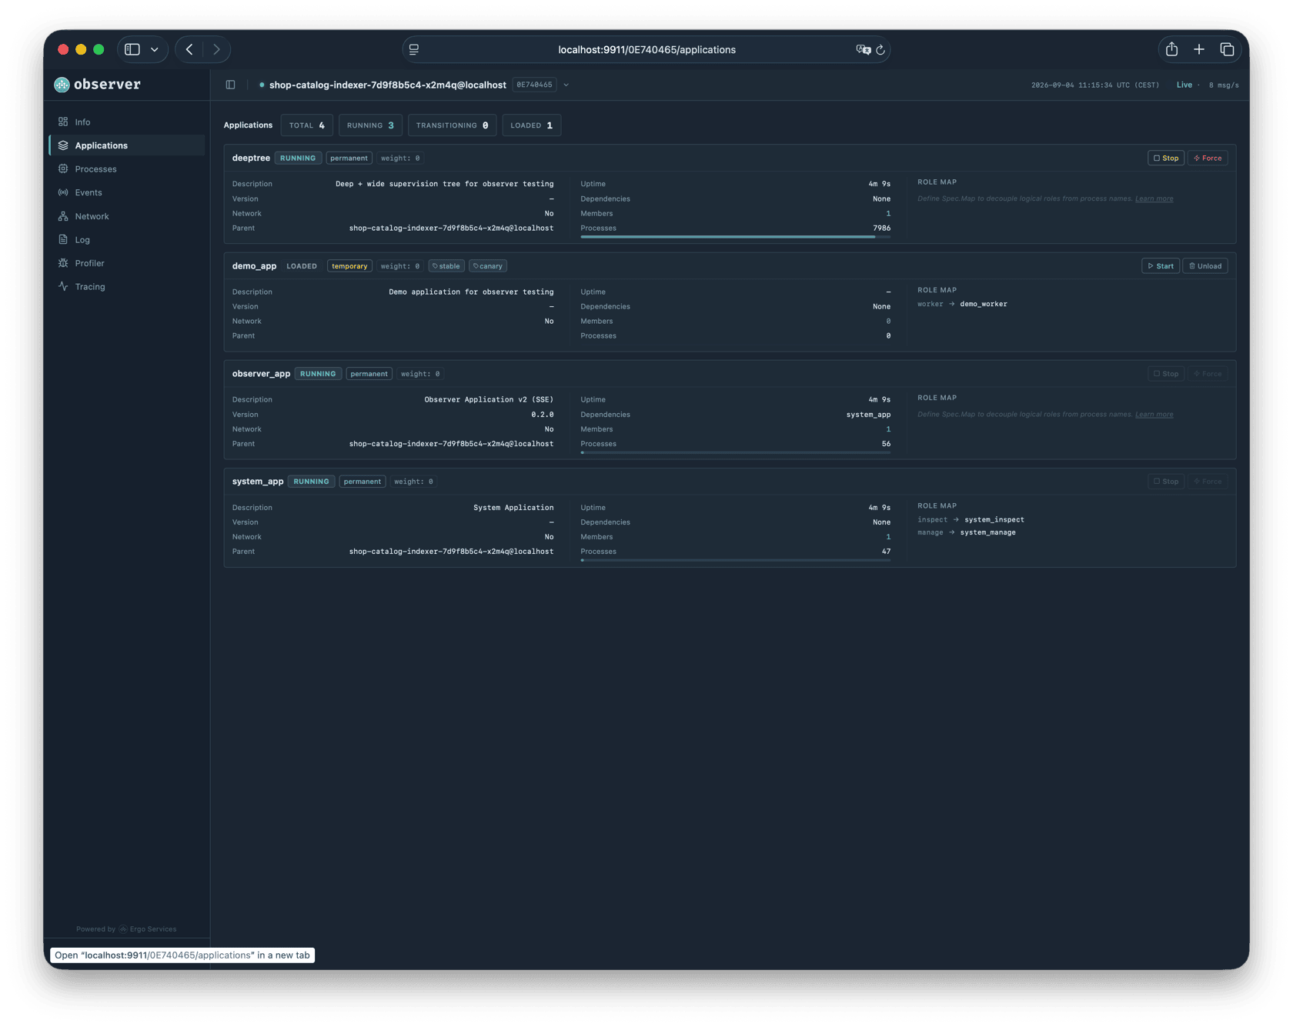The height and width of the screenshot is (1027, 1293).
Task: Toggle the Live streaming indicator
Action: (1184, 85)
